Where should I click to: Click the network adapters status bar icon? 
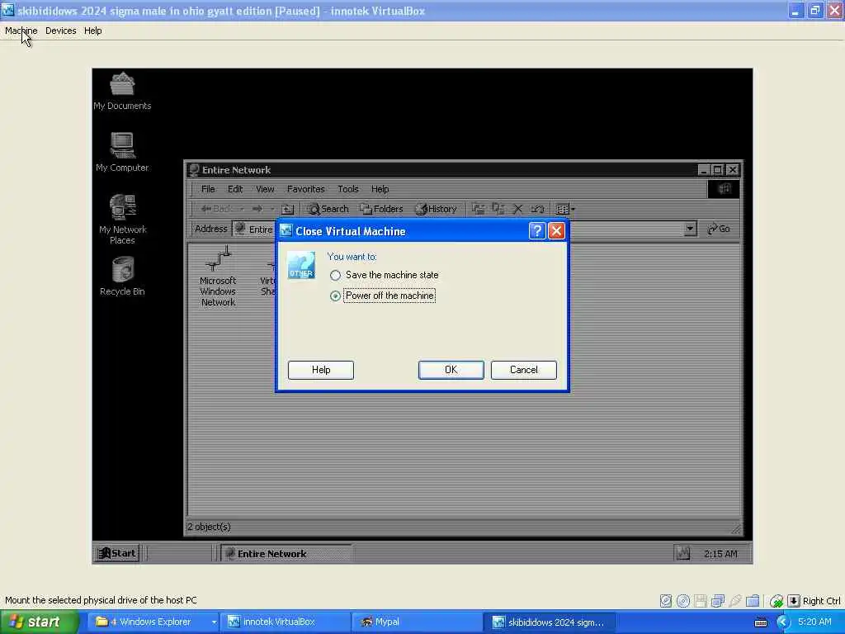pos(718,601)
